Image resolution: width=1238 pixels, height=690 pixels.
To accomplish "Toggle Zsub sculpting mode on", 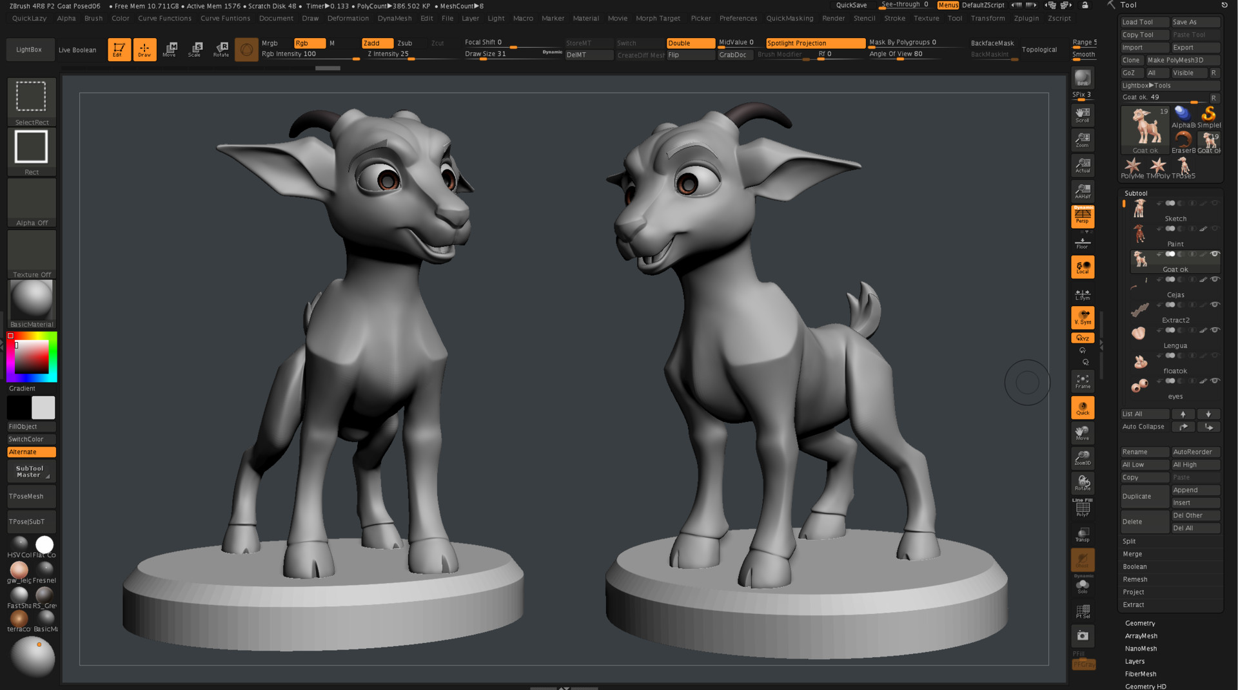I will click(x=405, y=43).
